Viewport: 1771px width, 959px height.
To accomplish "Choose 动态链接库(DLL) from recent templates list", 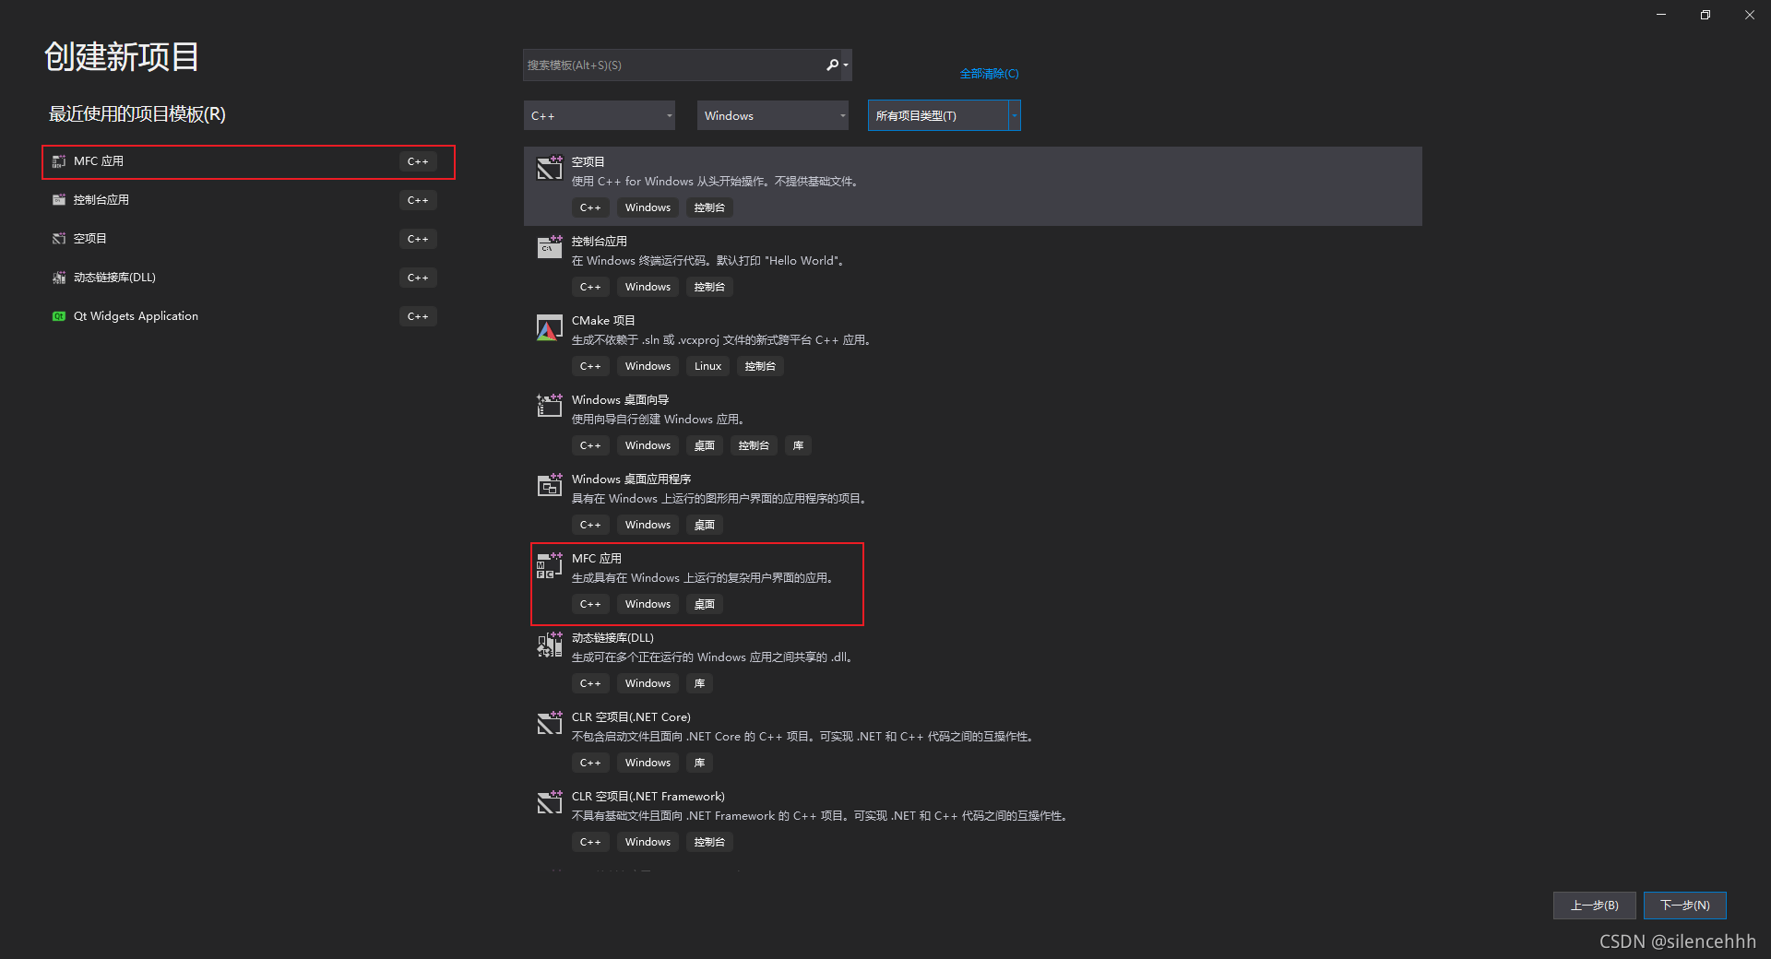I will point(248,278).
